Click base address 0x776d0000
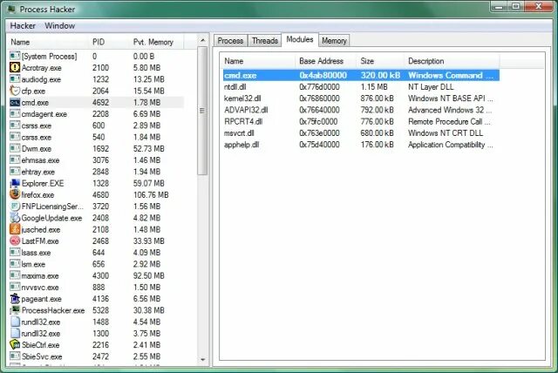This screenshot has width=558, height=373. [319, 87]
